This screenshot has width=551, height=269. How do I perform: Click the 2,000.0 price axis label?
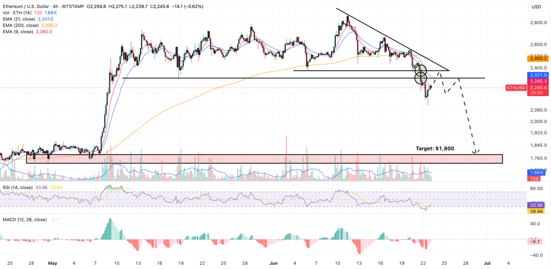tap(538, 121)
